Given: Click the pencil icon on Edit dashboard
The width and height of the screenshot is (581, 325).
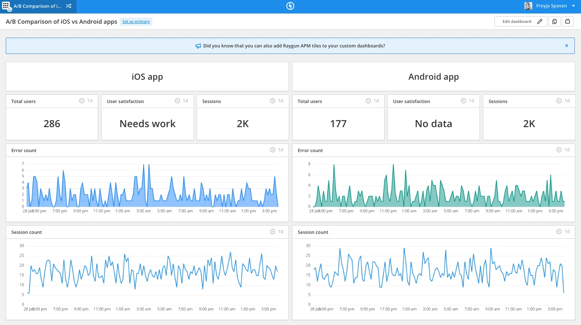Looking at the screenshot, I should pyautogui.click(x=540, y=22).
